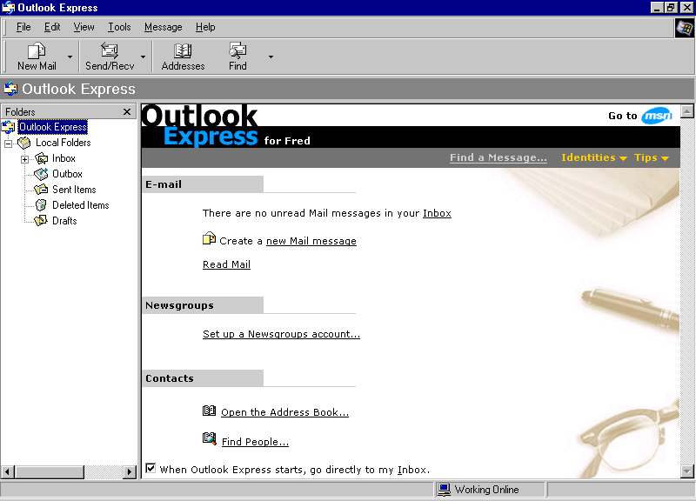The height and width of the screenshot is (501, 696).
Task: Click the Find toolbar icon
Action: pos(238,51)
